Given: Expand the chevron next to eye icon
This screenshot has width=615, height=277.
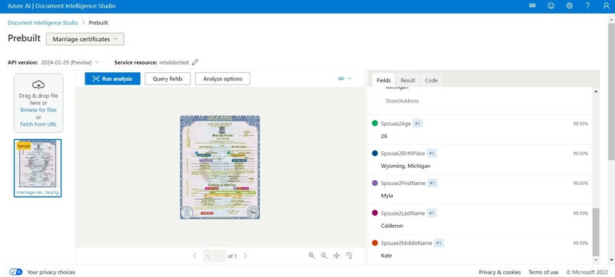Looking at the screenshot, I should [x=350, y=78].
